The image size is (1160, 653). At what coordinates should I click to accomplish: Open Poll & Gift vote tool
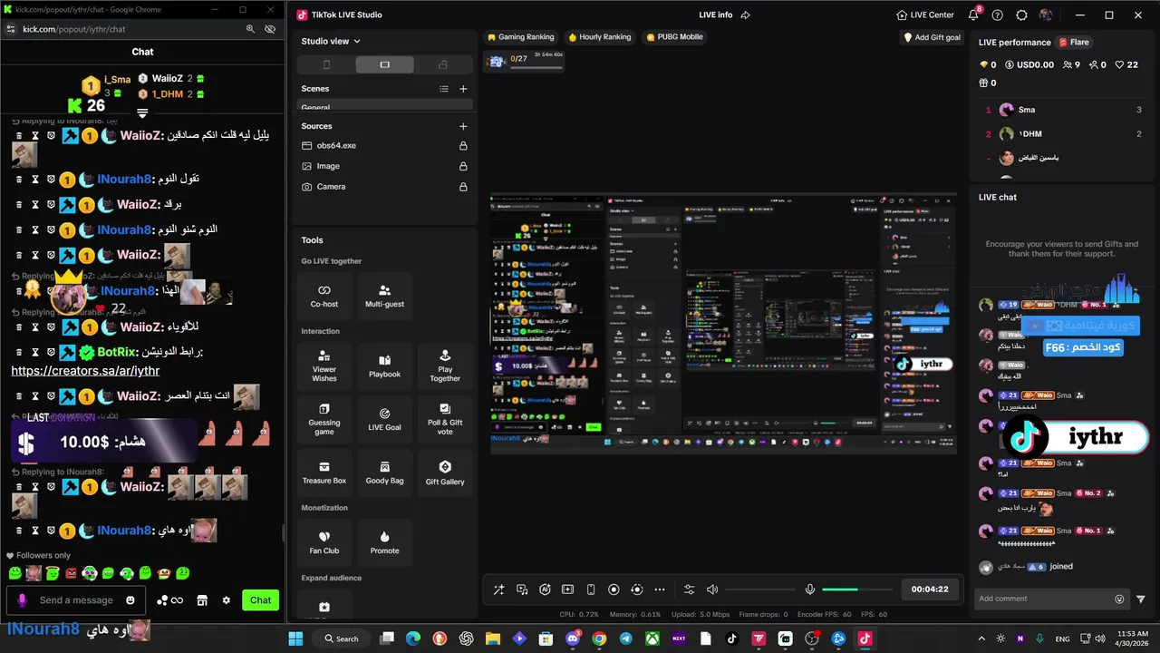(x=445, y=419)
